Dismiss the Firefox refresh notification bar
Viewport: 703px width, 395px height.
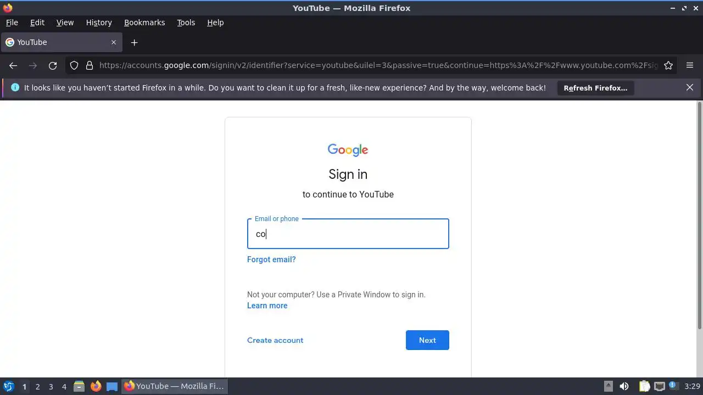[690, 87]
